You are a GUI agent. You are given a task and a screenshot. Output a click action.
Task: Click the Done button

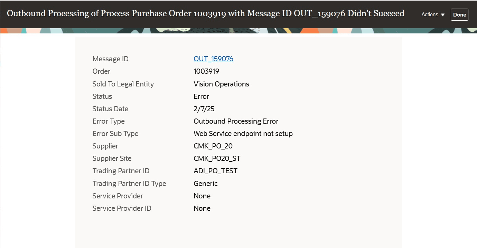pos(459,14)
